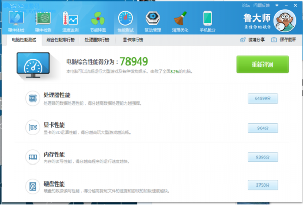Click the 904分 graphics score button
The height and width of the screenshot is (205, 303).
[x=263, y=128]
